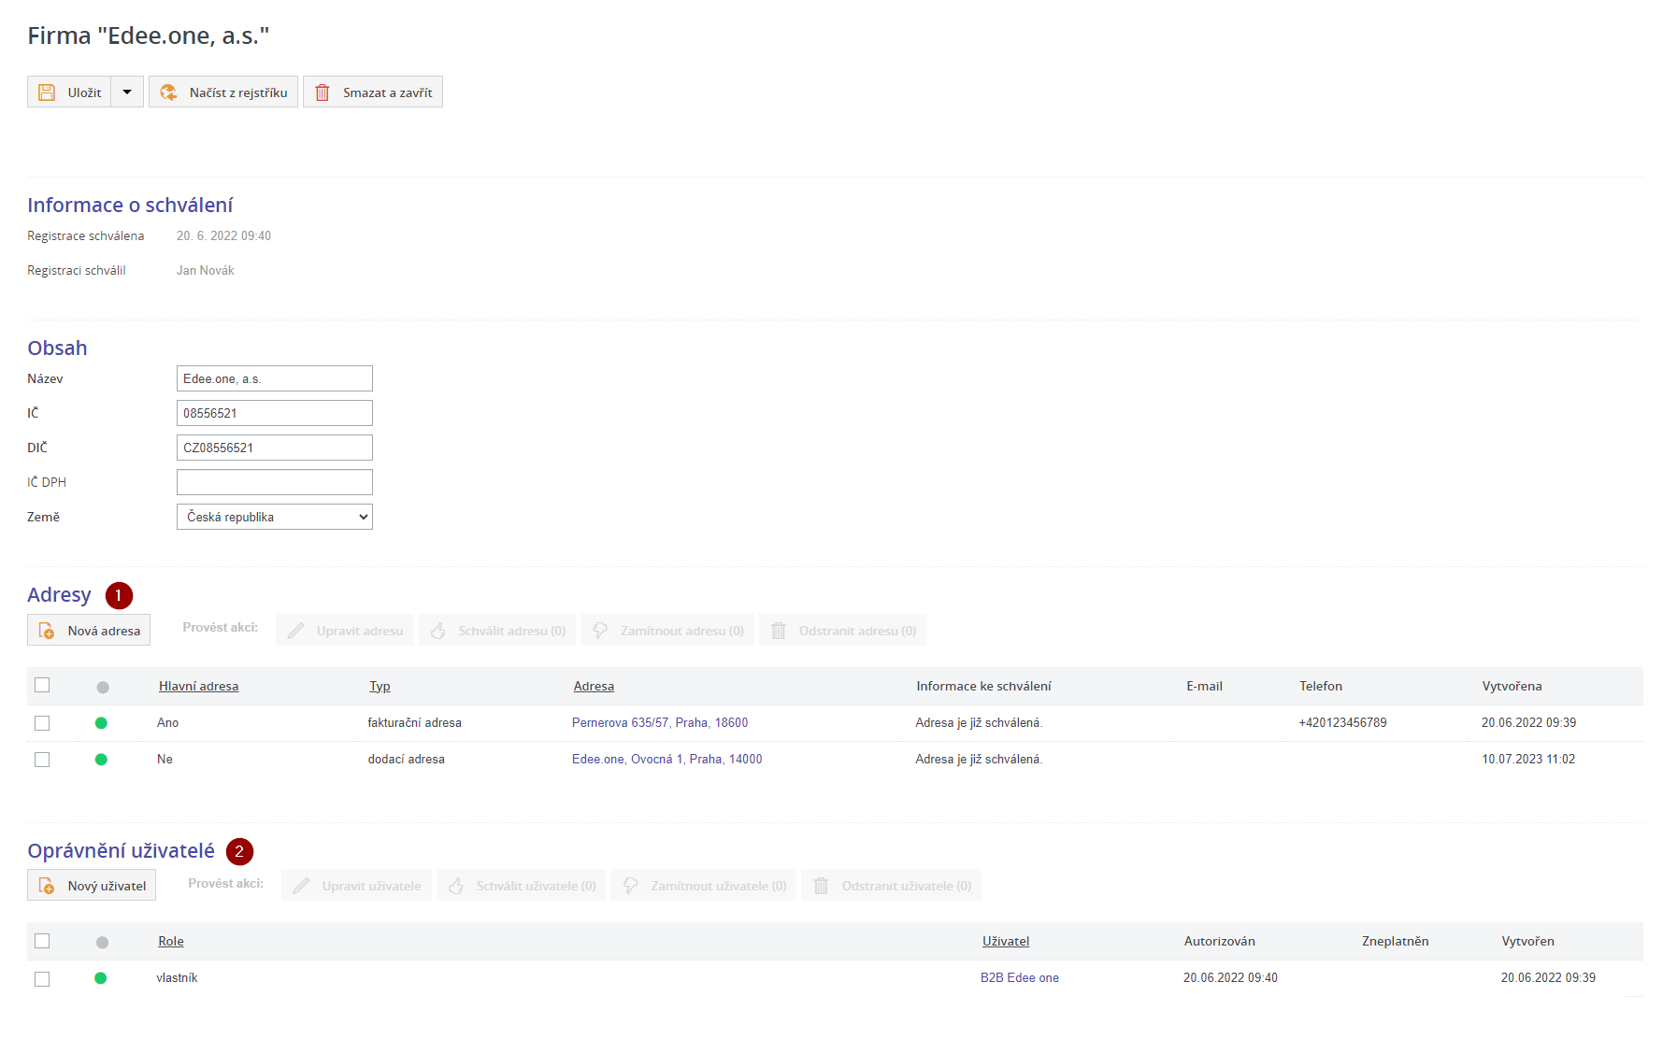Click the Nový uživatel document icon

coord(47,886)
